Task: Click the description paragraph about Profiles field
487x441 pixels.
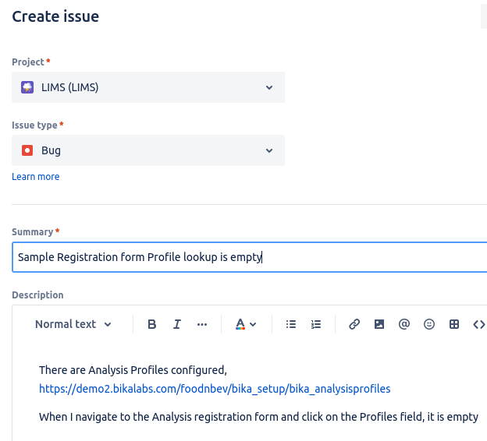Action: [258, 417]
